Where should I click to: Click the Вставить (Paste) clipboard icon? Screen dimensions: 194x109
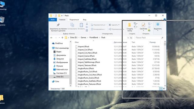pos(81,25)
